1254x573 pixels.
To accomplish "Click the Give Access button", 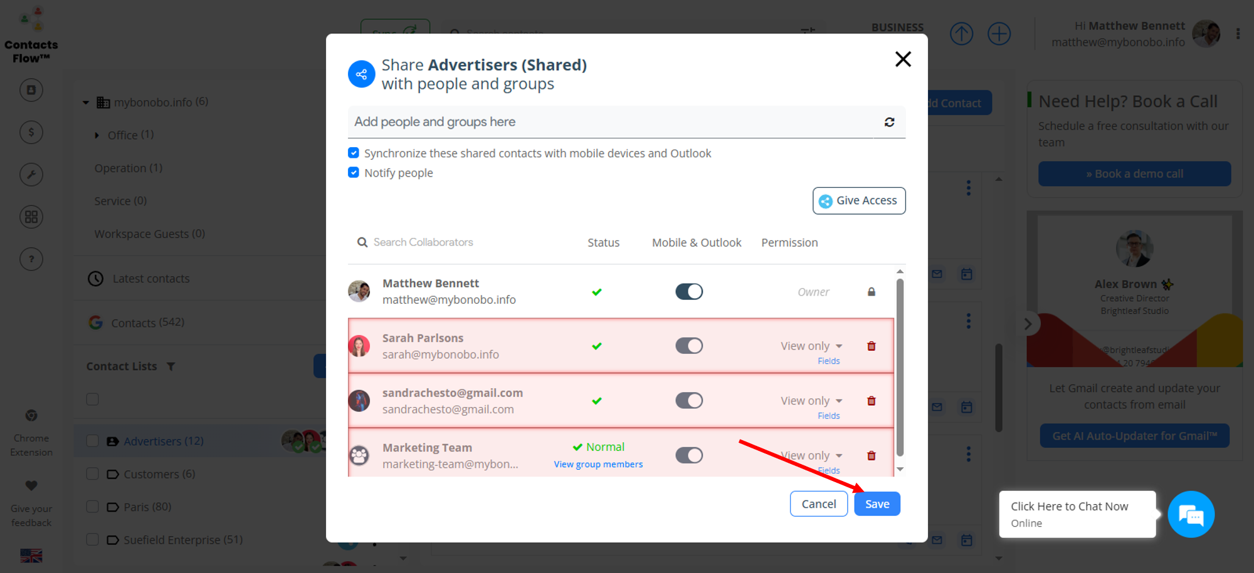I will (858, 201).
